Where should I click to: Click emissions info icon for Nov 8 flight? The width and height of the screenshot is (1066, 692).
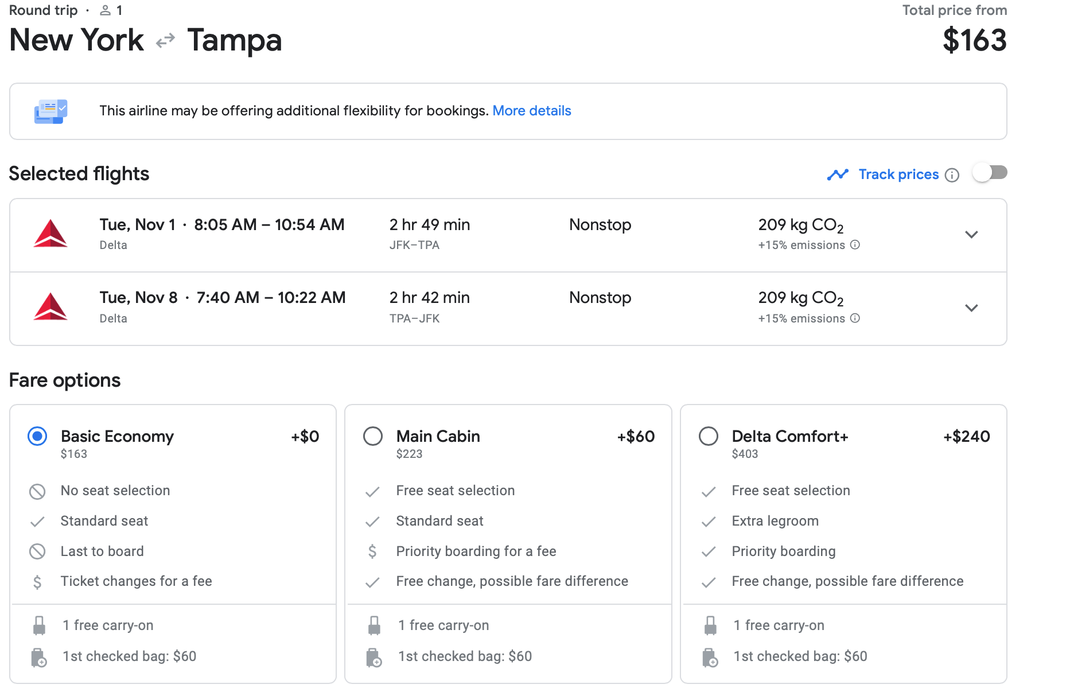pyautogui.click(x=855, y=318)
